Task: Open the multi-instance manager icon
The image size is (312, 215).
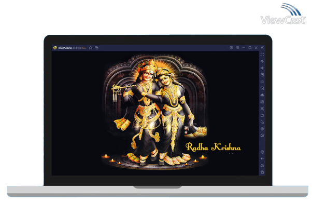Action: (262, 122)
